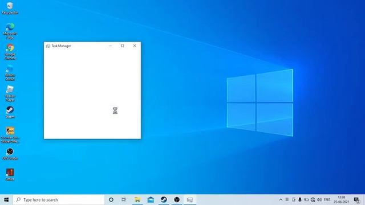Open the volume control tray icon
Image resolution: width=365 pixels, height=205 pixels.
coord(319,200)
